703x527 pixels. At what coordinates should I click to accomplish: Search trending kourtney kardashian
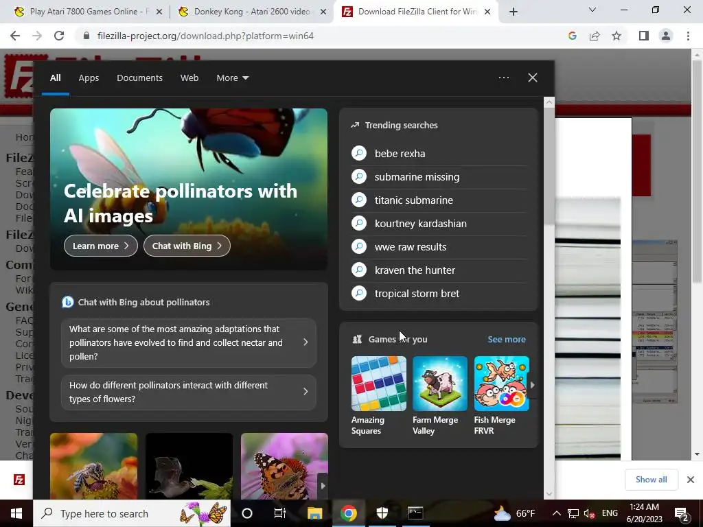(x=439, y=223)
